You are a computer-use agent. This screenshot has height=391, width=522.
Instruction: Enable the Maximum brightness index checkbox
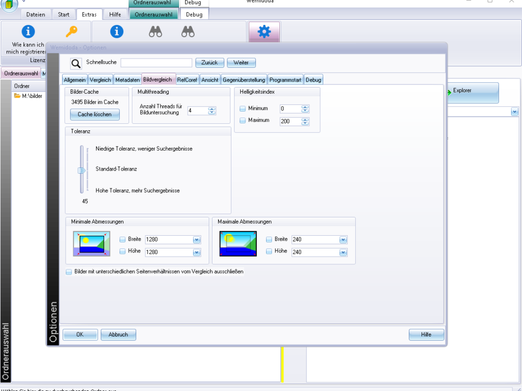242,121
